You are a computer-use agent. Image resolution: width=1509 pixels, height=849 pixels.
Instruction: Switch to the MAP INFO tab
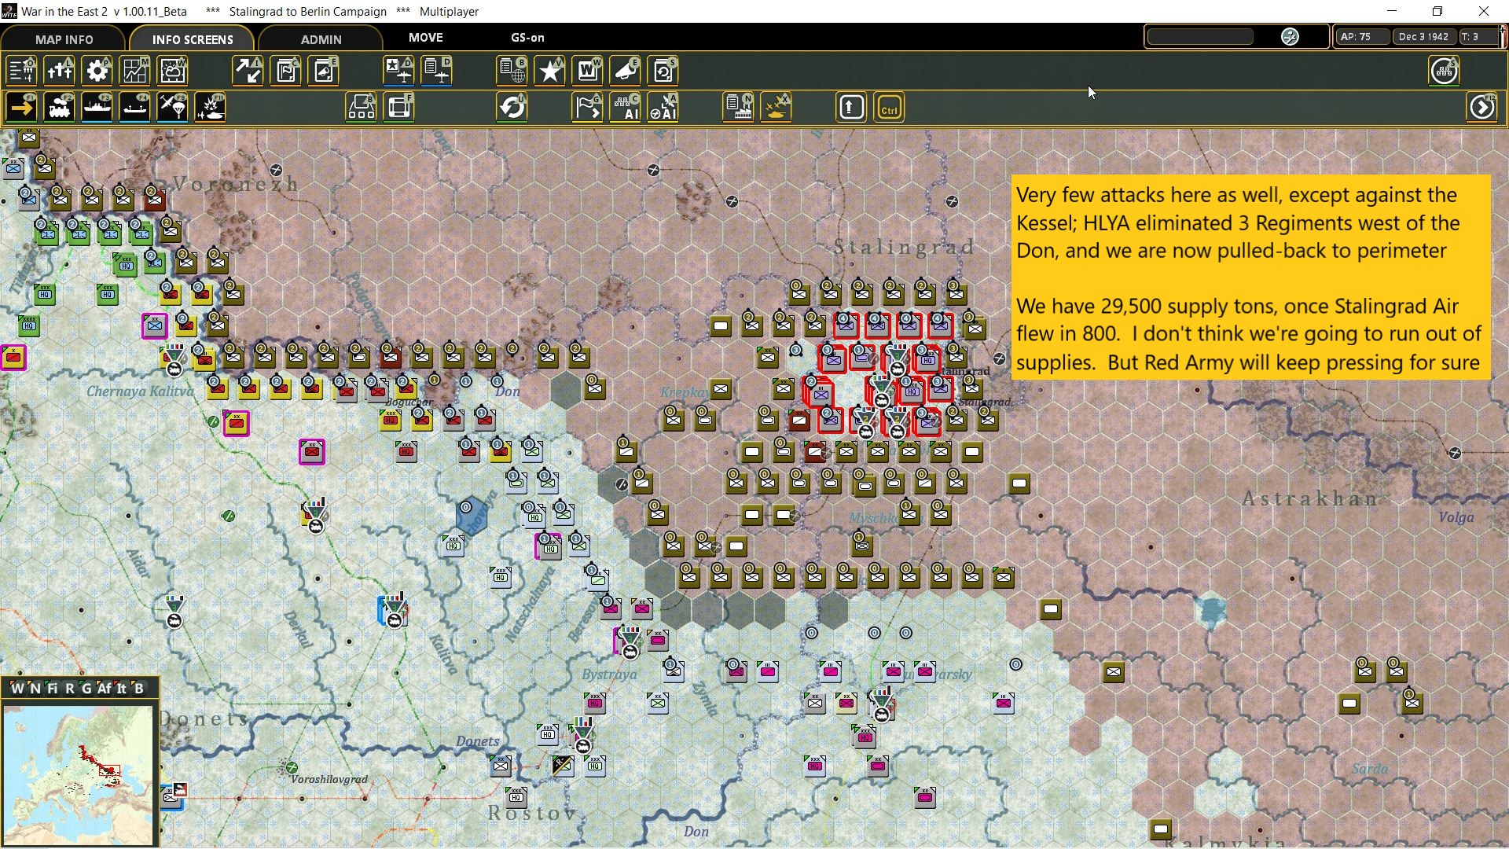tap(63, 39)
